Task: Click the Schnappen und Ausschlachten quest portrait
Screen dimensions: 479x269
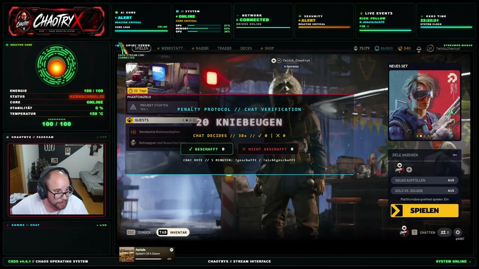Action: coord(133,143)
